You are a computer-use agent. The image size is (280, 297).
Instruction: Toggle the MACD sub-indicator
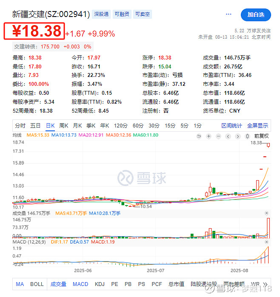(x=80, y=284)
